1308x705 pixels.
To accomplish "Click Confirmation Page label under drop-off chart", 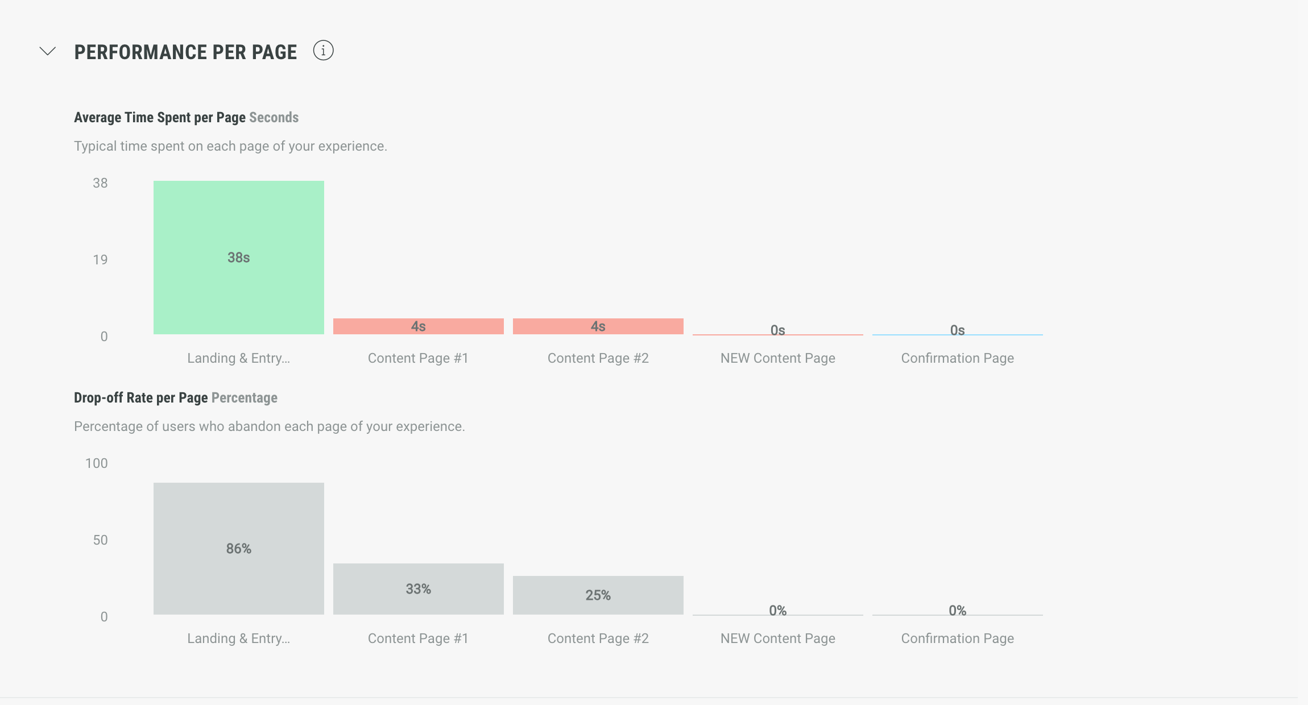I will click(958, 638).
